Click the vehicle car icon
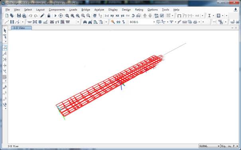The width and height of the screenshot is (241, 150). (x=85, y=22)
